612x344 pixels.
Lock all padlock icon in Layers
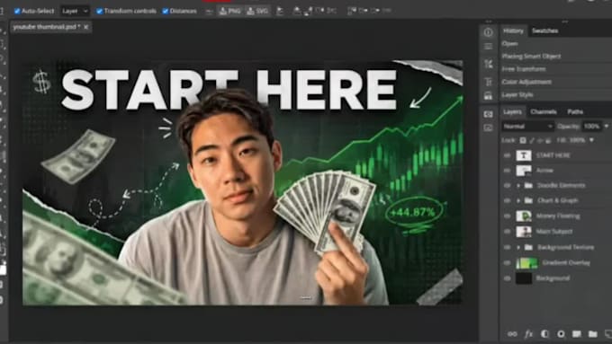pos(548,140)
